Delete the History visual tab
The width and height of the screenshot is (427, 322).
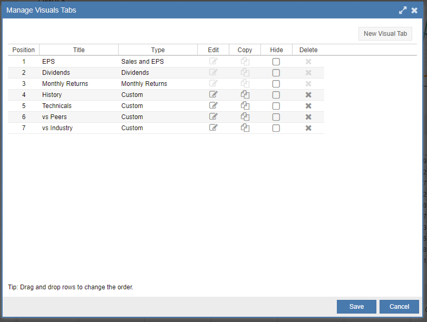pos(308,95)
